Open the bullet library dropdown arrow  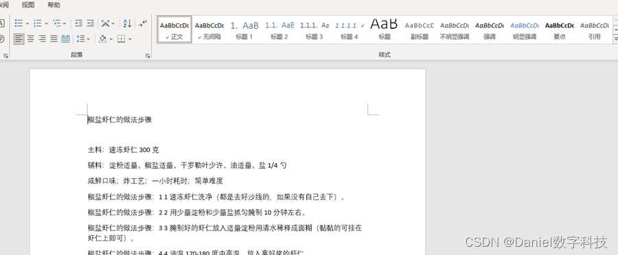pos(27,23)
